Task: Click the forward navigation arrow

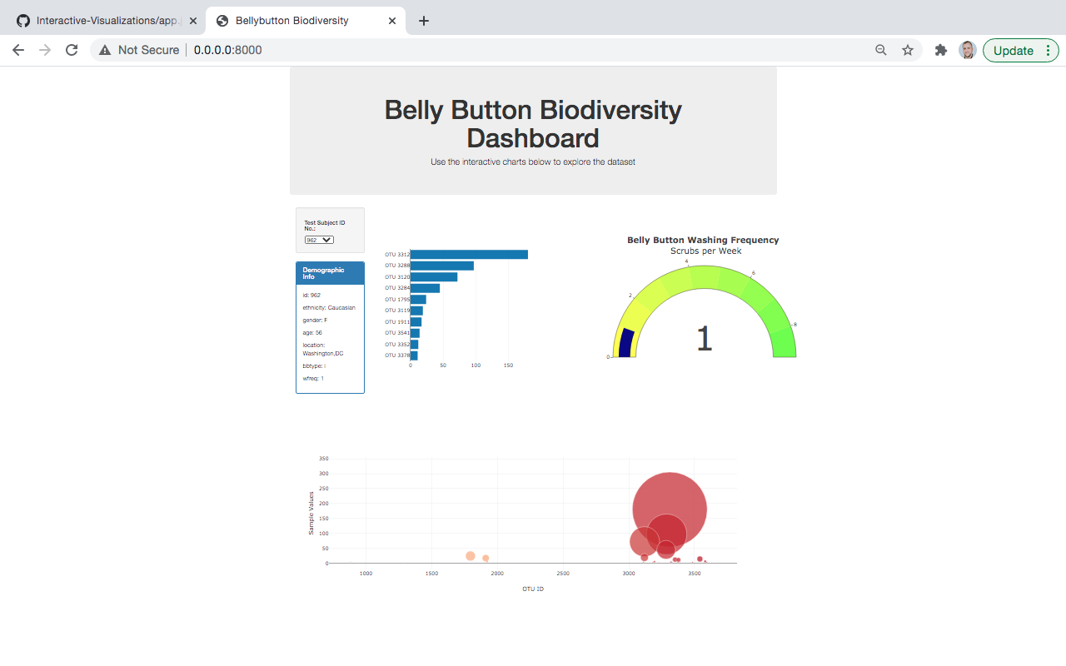Action: [x=44, y=50]
